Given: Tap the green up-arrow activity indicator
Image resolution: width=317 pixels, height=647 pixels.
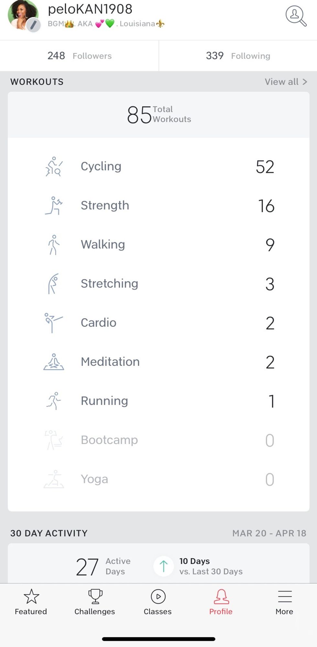Looking at the screenshot, I should coord(164,566).
